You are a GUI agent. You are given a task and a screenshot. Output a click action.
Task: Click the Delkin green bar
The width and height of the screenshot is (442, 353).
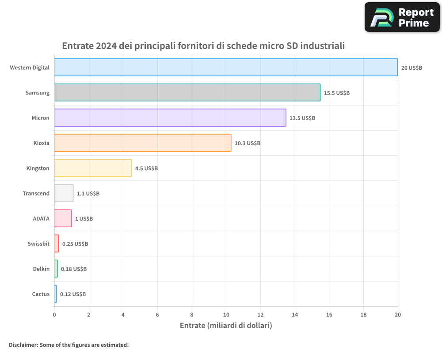(56, 269)
